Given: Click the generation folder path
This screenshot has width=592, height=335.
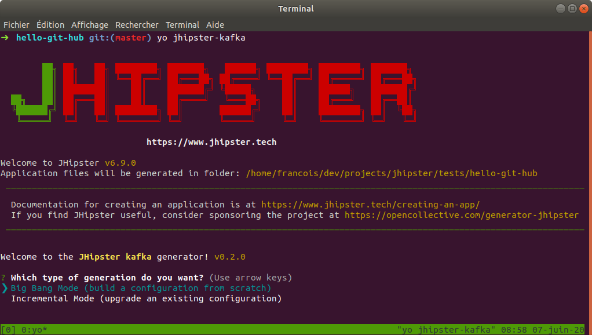Looking at the screenshot, I should tap(392, 173).
